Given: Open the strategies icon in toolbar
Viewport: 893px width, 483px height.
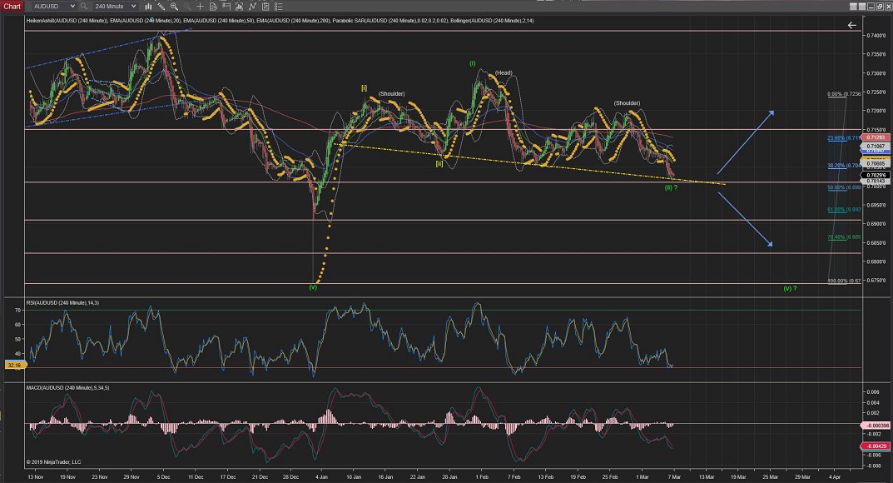Looking at the screenshot, I should coord(252,6).
